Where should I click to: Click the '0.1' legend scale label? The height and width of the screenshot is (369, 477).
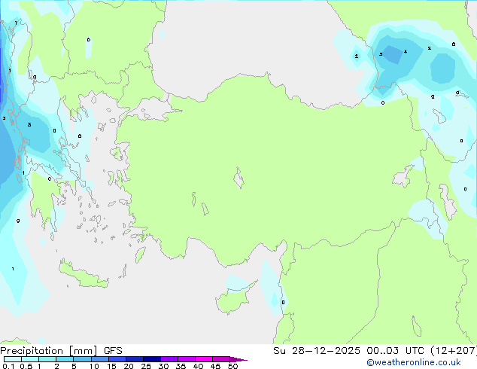coord(8,366)
